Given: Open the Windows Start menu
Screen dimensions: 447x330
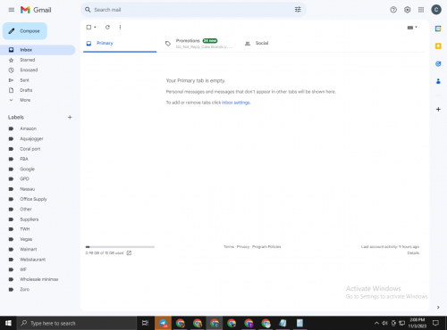Looking at the screenshot, I should point(8,323).
